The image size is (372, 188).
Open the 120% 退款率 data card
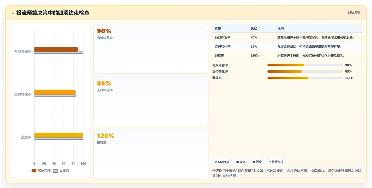pyautogui.click(x=151, y=153)
